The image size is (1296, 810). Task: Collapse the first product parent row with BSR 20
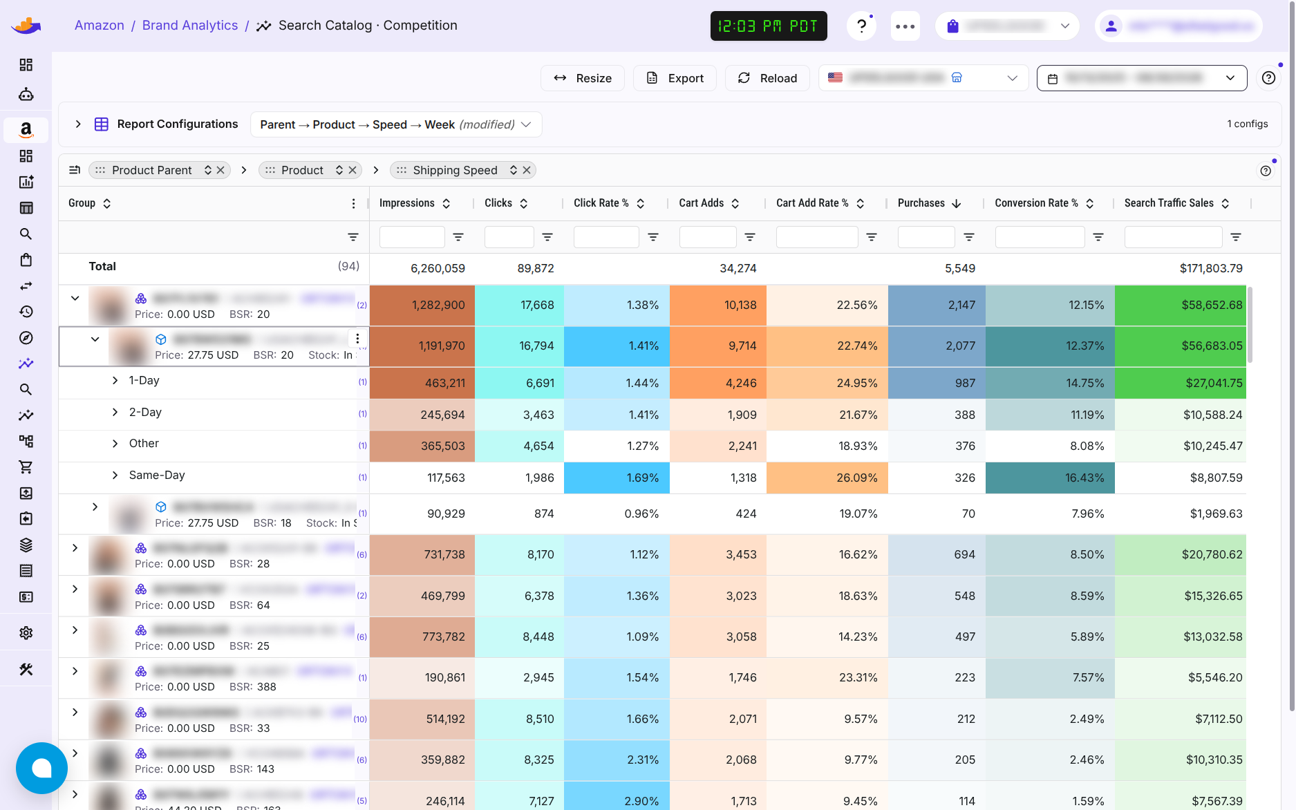click(x=75, y=299)
